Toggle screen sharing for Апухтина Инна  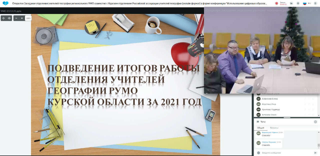pos(313,104)
